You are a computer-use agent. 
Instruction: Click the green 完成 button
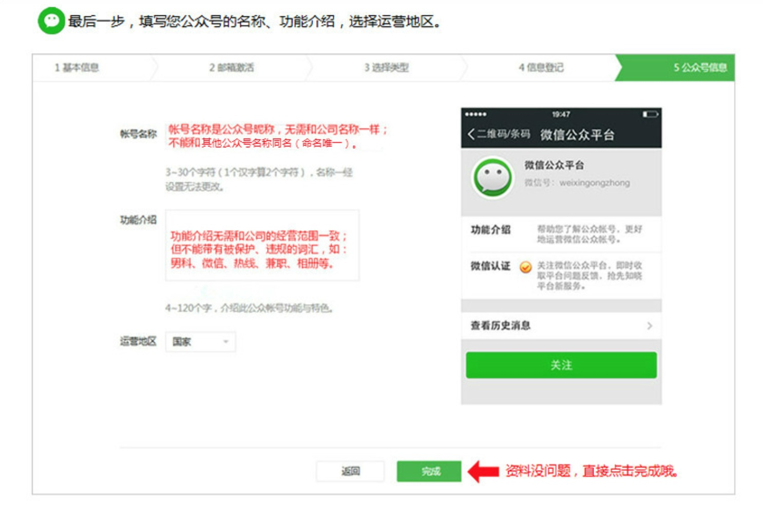click(x=429, y=471)
